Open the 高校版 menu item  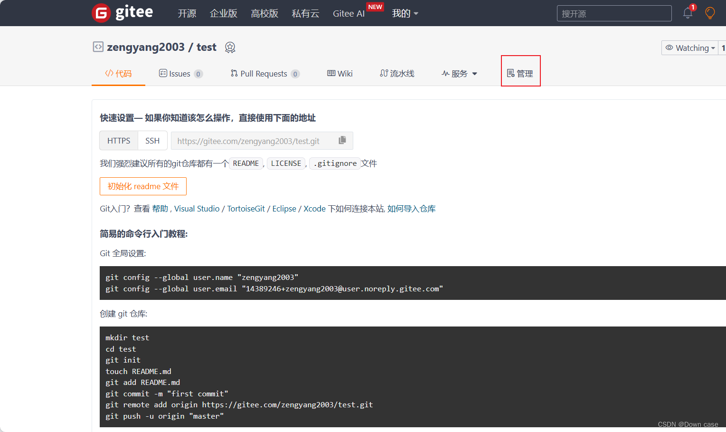264,13
